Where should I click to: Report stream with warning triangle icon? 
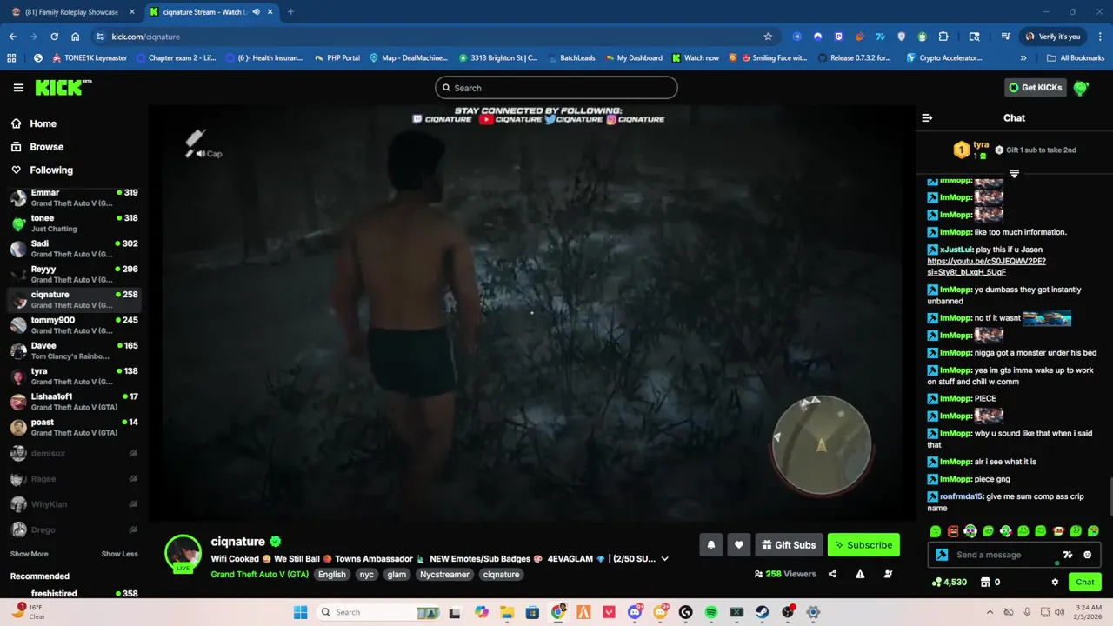coord(860,574)
